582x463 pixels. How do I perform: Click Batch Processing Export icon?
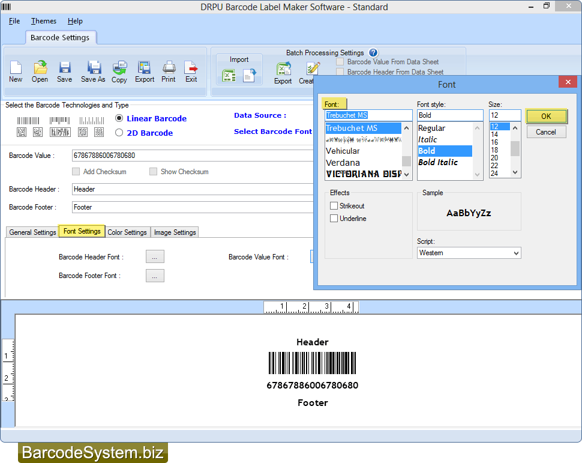[x=284, y=68]
